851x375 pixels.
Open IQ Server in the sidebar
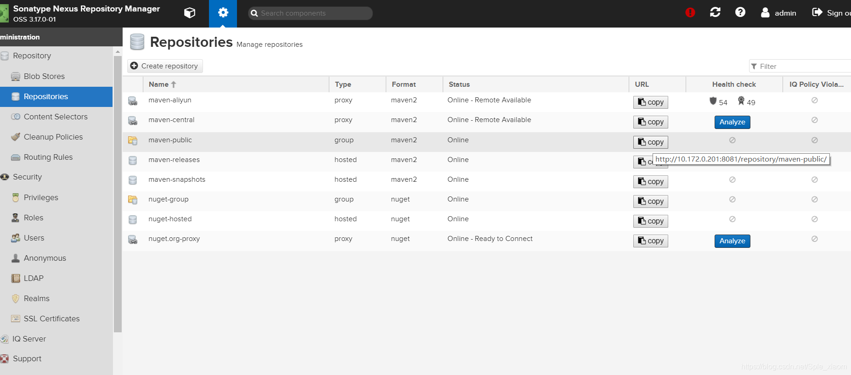point(56,339)
